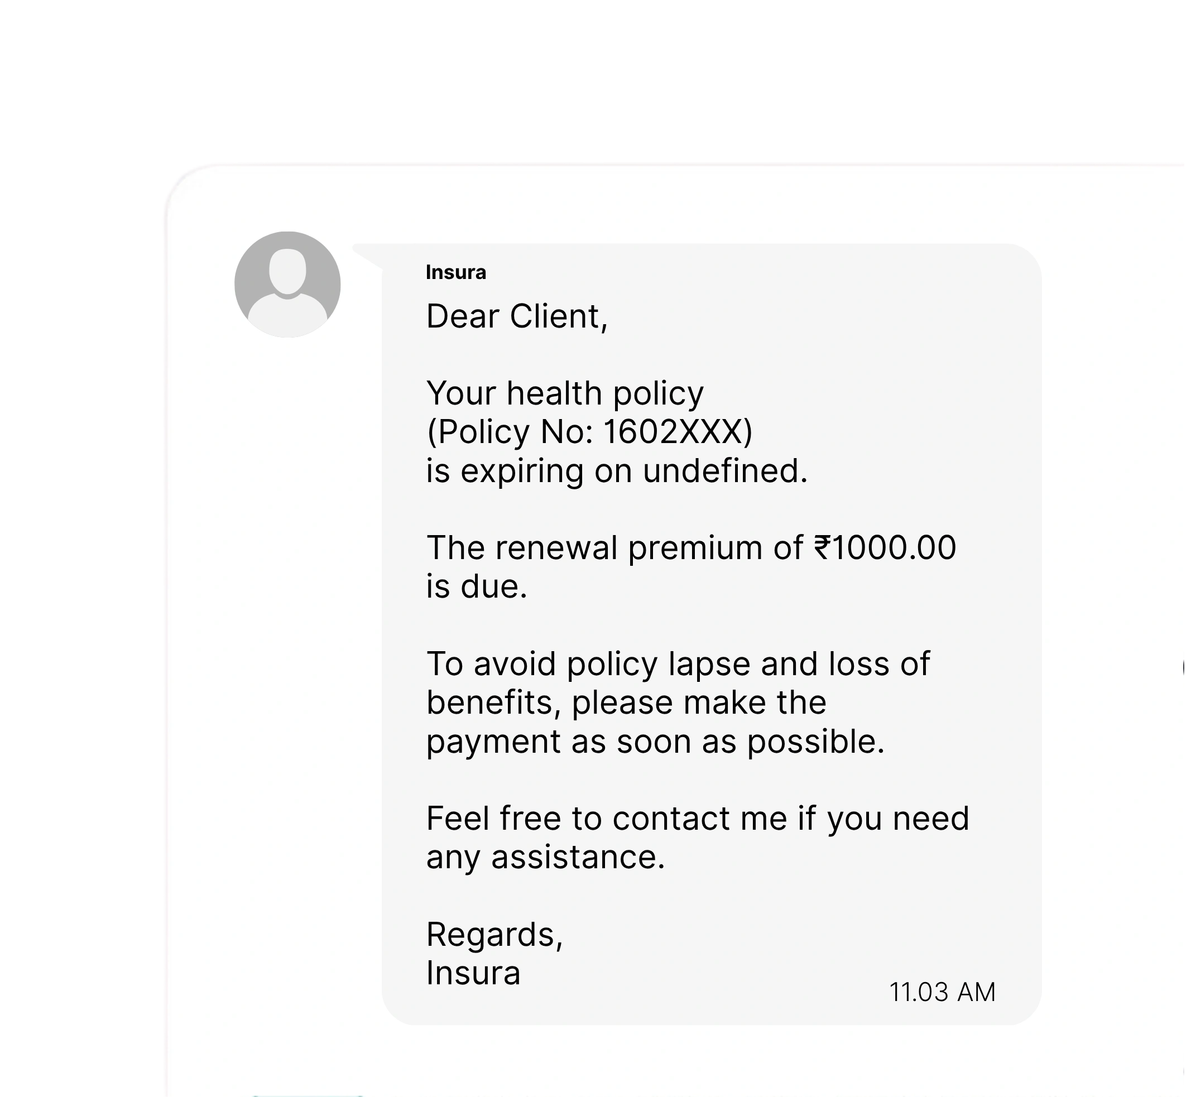Screen dimensions: 1186x1097
Task: Select the "any assistance." text line
Action: [545, 857]
